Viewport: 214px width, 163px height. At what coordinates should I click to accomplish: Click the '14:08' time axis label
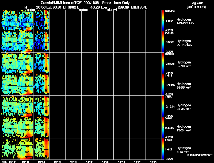pos(105,162)
